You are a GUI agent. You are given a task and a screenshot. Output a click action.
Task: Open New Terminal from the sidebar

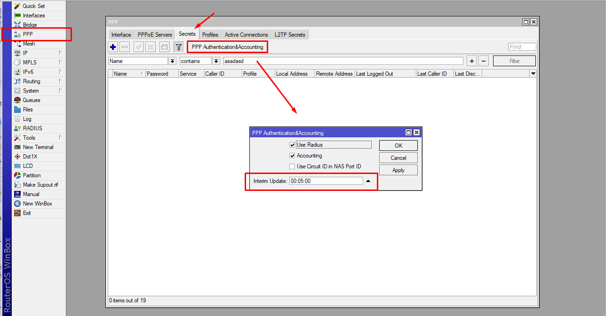(38, 147)
